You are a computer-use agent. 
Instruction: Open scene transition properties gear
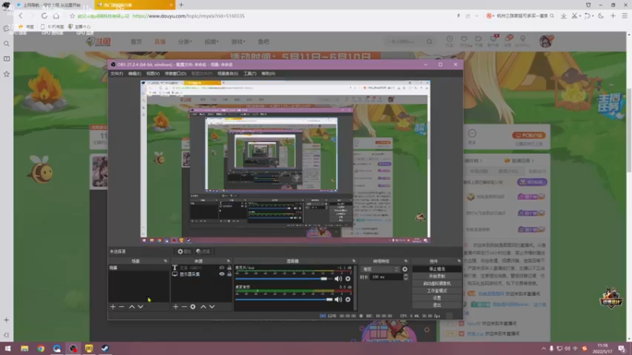click(x=404, y=269)
